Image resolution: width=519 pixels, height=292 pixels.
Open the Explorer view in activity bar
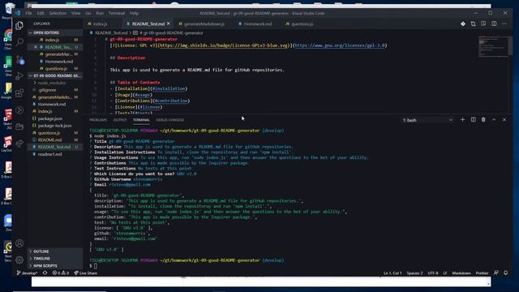click(19, 25)
